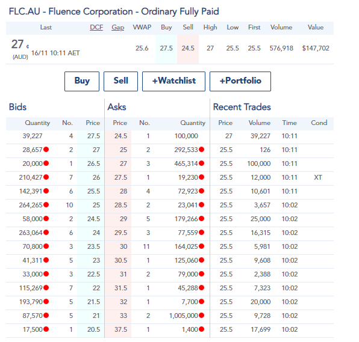Click the Sell button
Screen dimensions: 359x342
[x=120, y=81]
